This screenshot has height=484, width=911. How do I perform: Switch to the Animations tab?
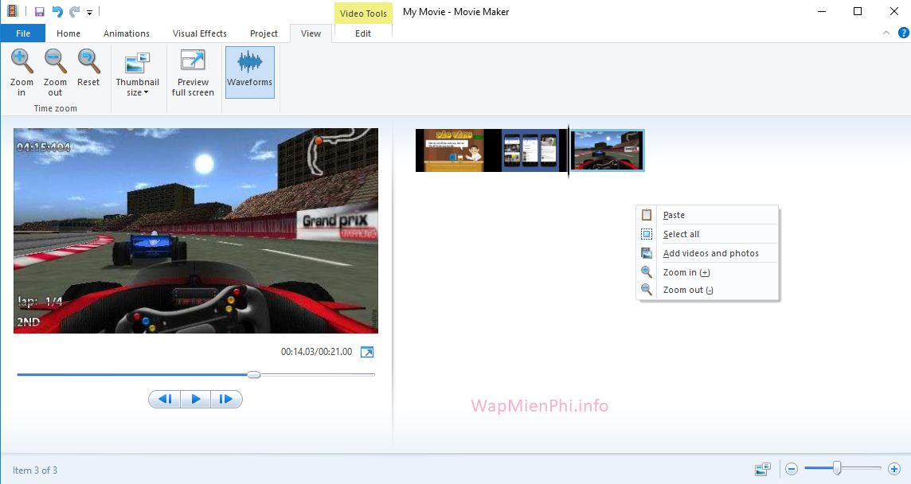[x=126, y=33]
